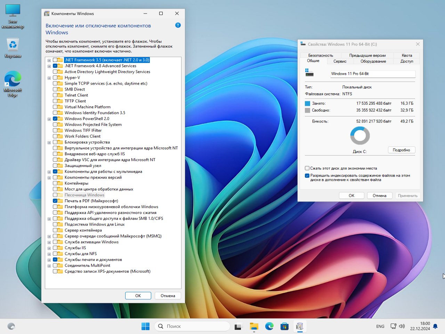Enable the Hyper-V component checkbox
The width and height of the screenshot is (445, 334).
55,77
